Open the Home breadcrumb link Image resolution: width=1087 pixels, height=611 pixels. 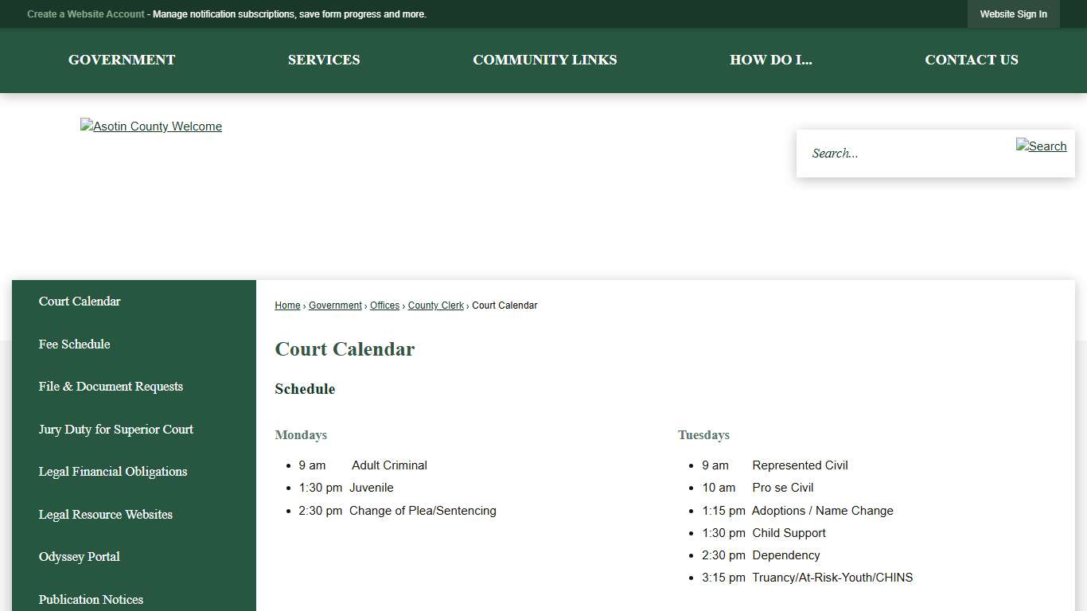tap(287, 305)
